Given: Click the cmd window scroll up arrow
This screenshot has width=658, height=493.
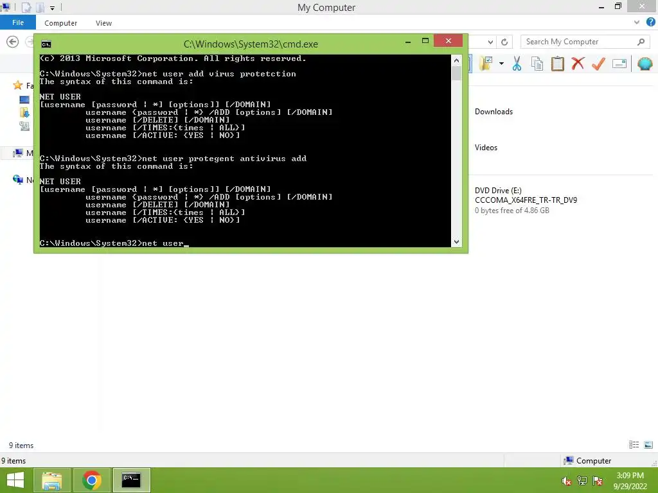Looking at the screenshot, I should pos(456,60).
